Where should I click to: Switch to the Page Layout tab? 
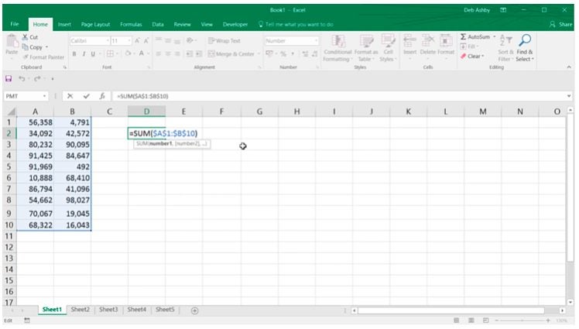[96, 24]
